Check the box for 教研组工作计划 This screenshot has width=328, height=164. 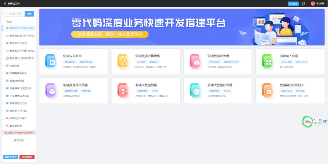pyautogui.click(x=4, y=43)
